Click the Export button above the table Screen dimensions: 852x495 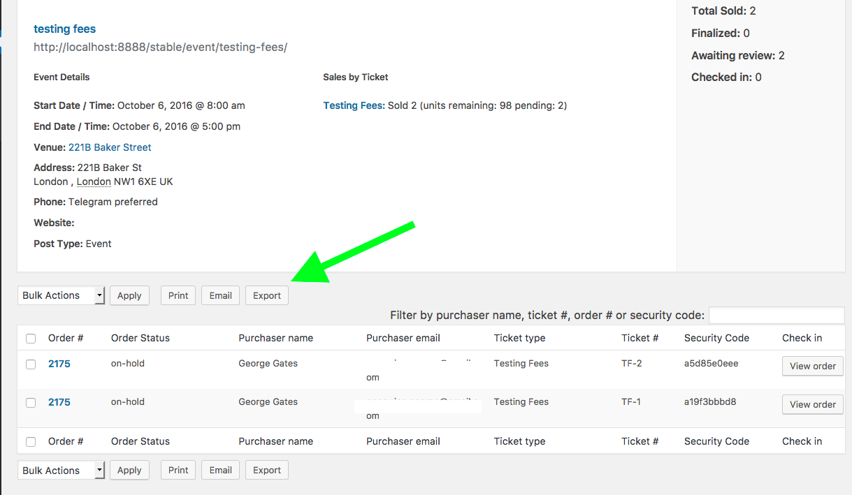point(266,296)
